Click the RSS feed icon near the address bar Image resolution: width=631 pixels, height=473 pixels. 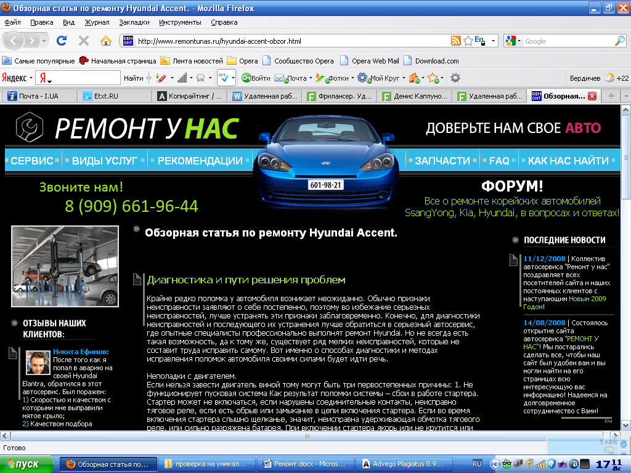click(455, 40)
